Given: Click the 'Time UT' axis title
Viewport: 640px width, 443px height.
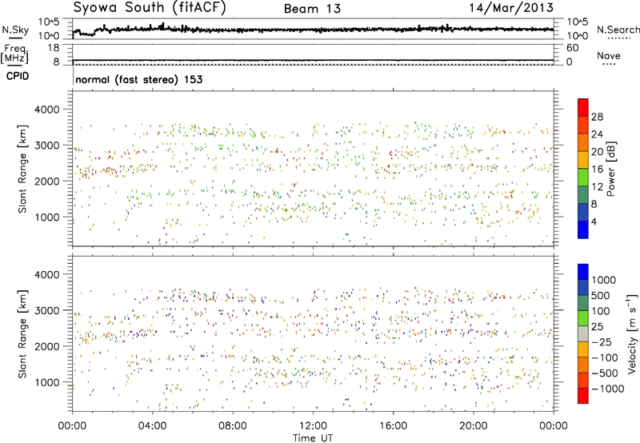Looking at the screenshot, I should pyautogui.click(x=313, y=438).
